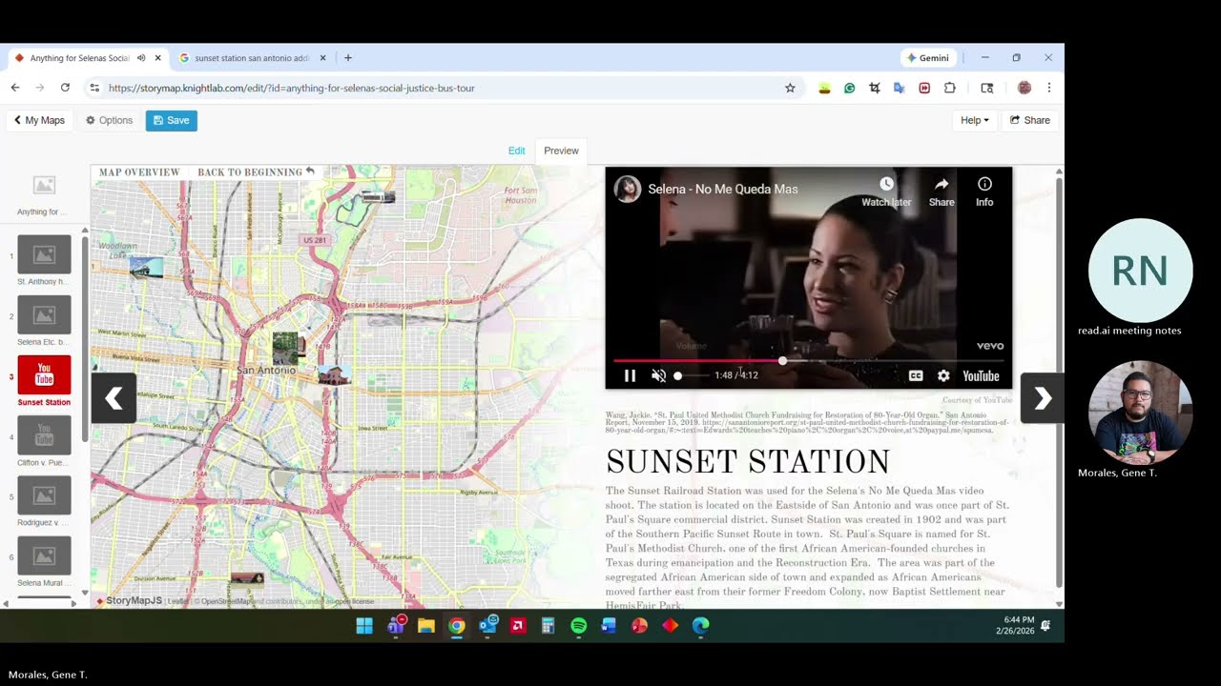The image size is (1221, 686).
Task: Open the Google Translate extension icon
Action: tap(899, 88)
